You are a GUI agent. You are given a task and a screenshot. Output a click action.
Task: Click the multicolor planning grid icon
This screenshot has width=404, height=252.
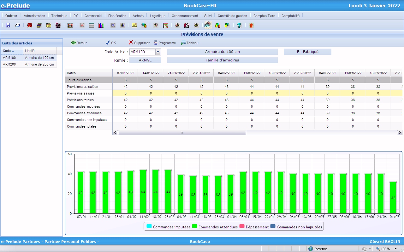pos(165,25)
